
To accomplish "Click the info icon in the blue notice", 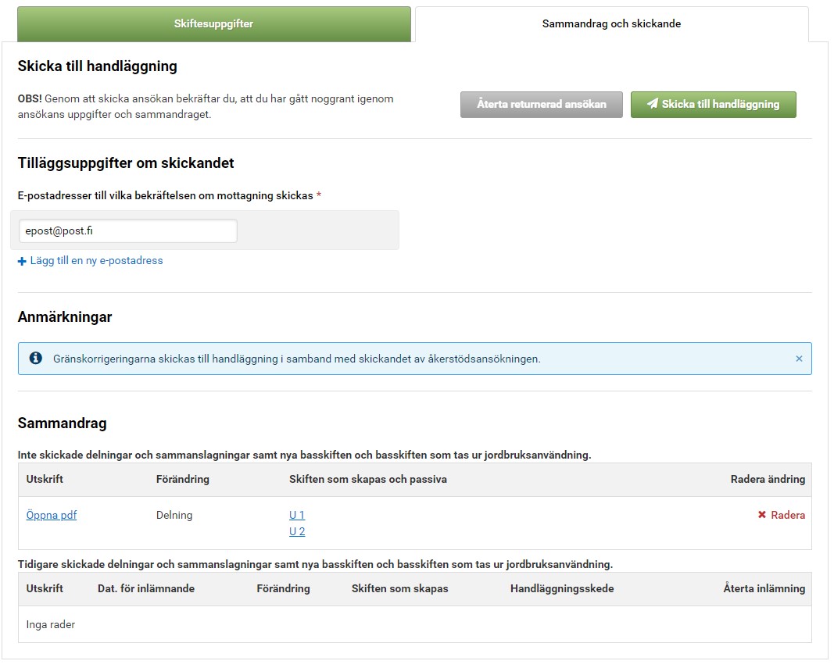I will coord(36,359).
